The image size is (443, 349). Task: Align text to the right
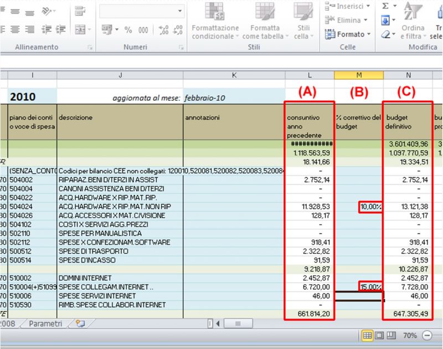click(30, 29)
